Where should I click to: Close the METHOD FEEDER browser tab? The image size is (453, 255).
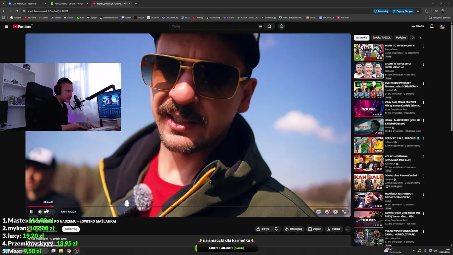(130, 4)
